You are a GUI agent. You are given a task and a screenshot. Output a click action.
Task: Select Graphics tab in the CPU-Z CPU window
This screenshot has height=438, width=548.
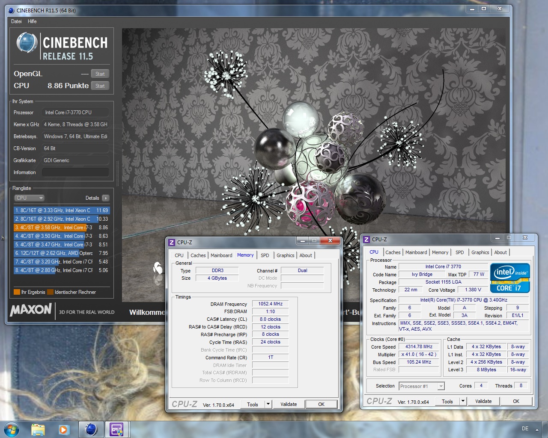[x=480, y=252]
